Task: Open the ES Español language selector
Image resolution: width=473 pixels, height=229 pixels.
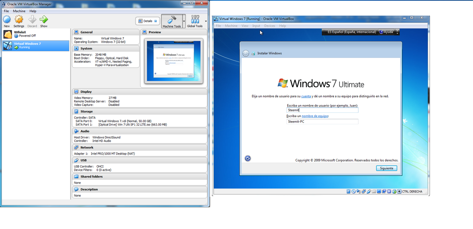Action: coord(352,32)
